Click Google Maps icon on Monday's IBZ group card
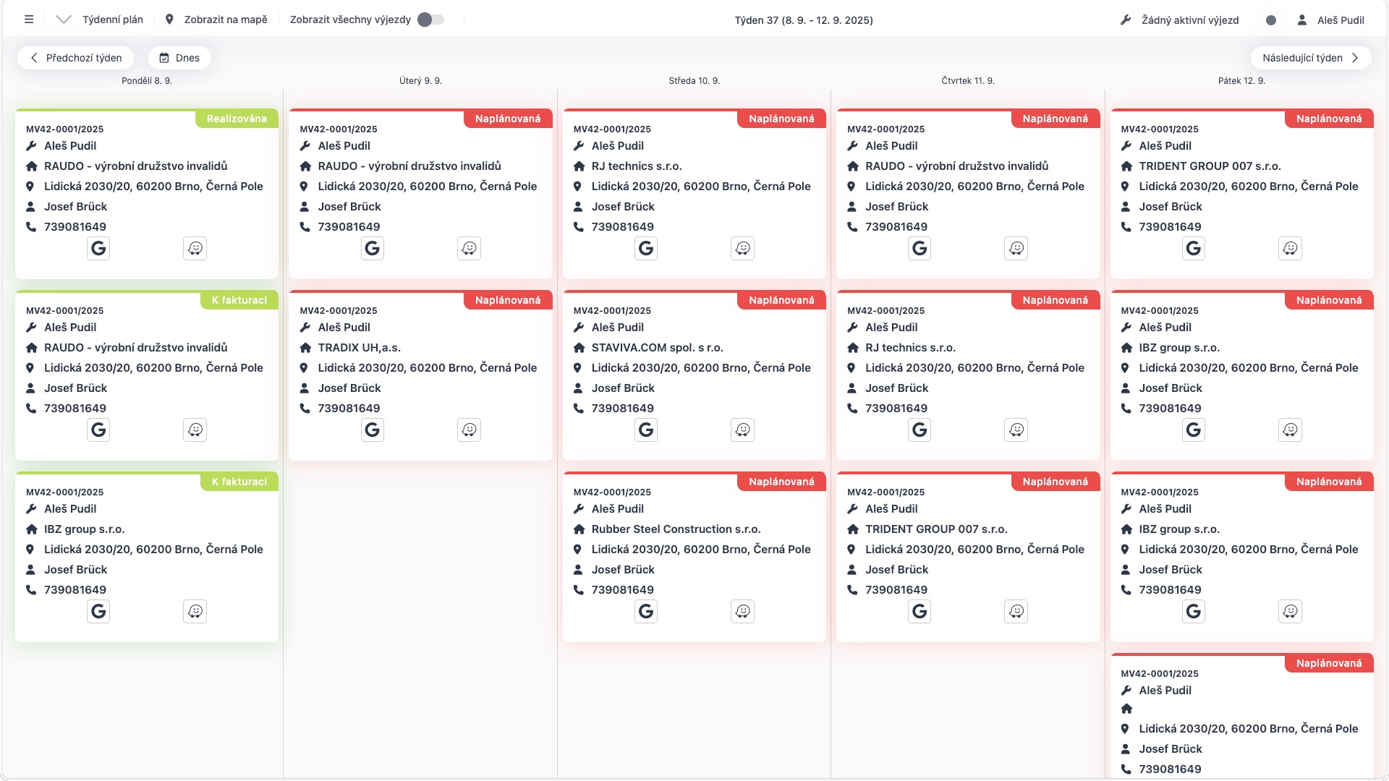This screenshot has height=781, width=1389. coord(98,612)
